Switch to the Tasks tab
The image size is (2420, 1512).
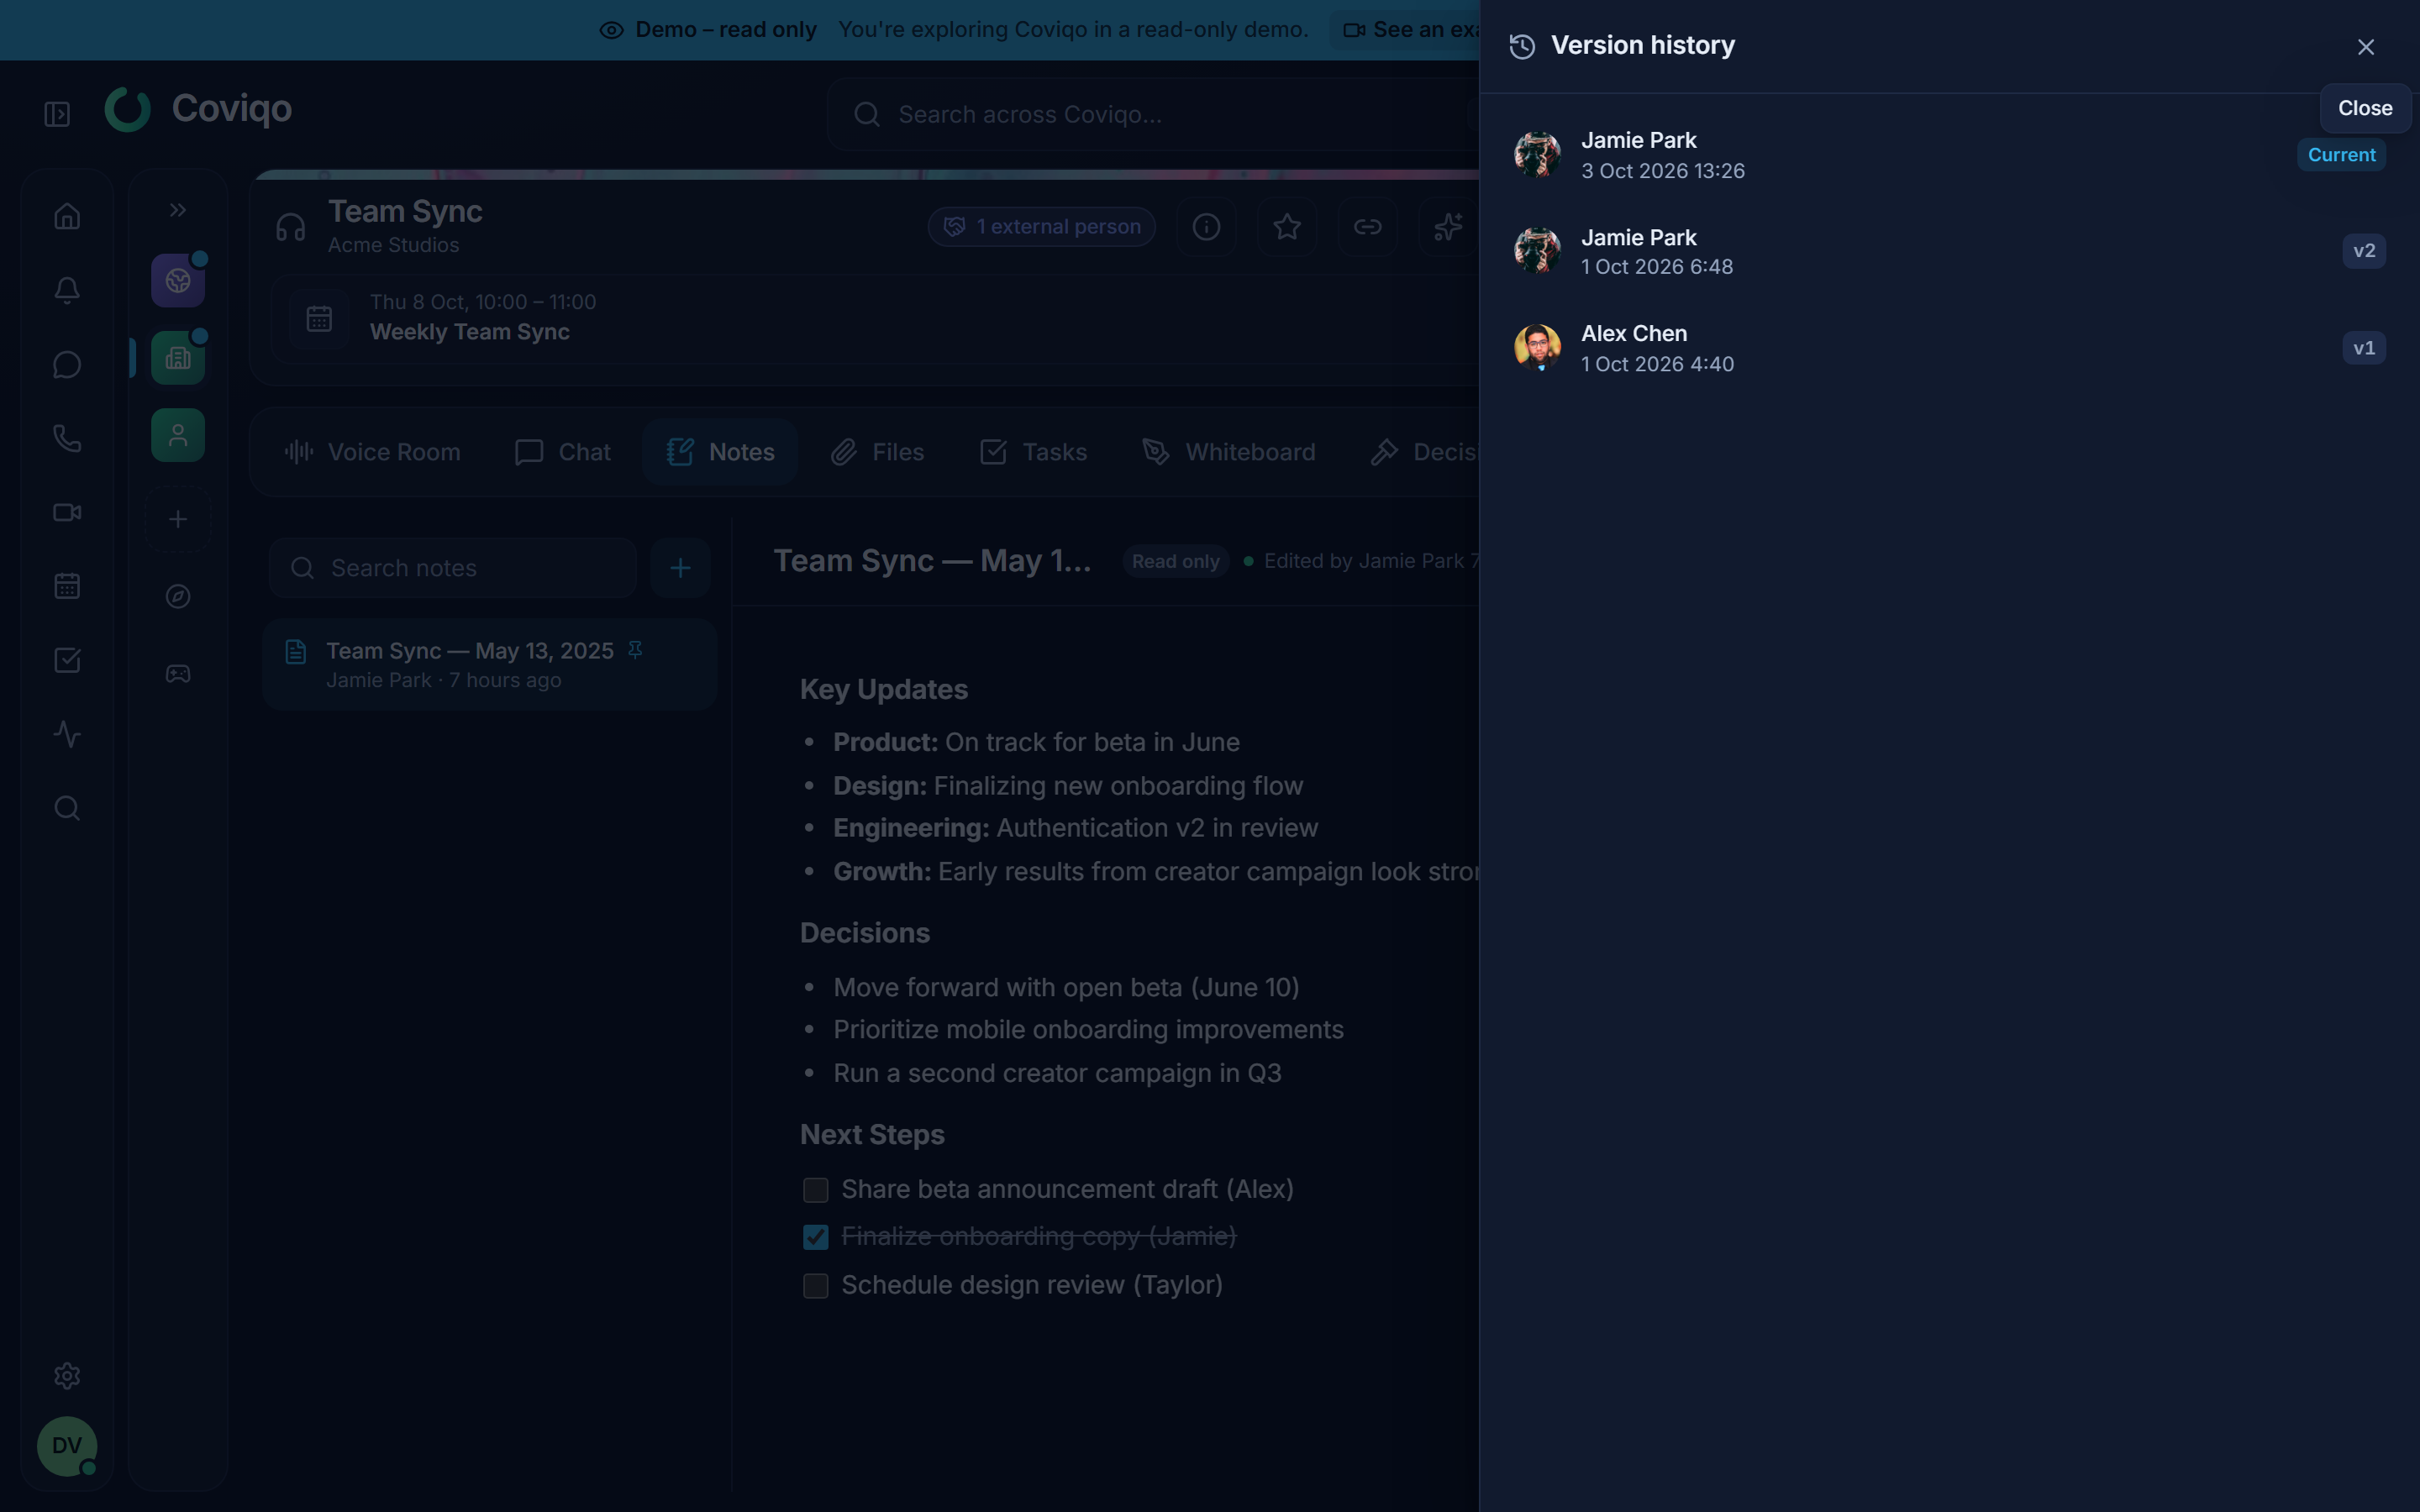pyautogui.click(x=1033, y=452)
